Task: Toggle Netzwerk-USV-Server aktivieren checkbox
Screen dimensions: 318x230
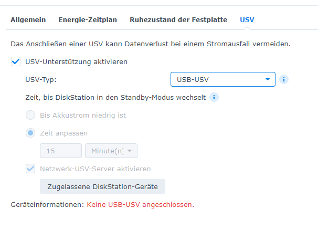Action: (30, 169)
